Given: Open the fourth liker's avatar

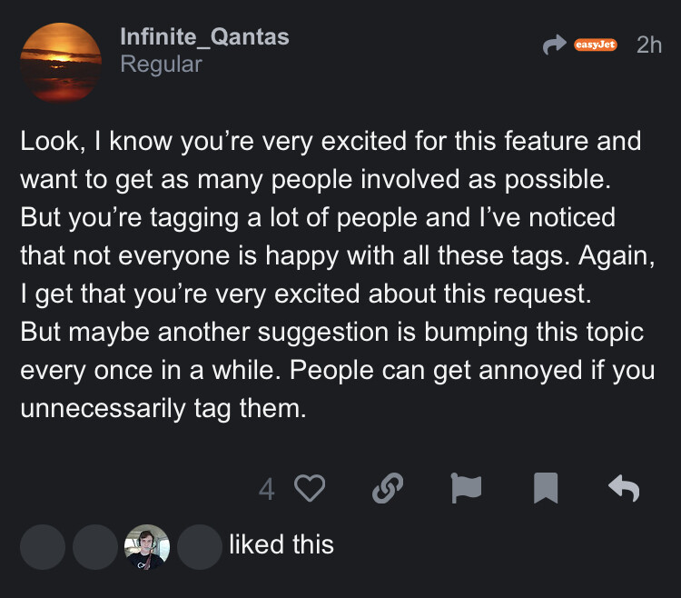Looking at the screenshot, I should pyautogui.click(x=199, y=547).
